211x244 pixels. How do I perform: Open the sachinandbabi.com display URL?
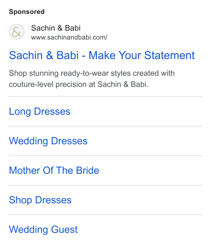click(69, 38)
